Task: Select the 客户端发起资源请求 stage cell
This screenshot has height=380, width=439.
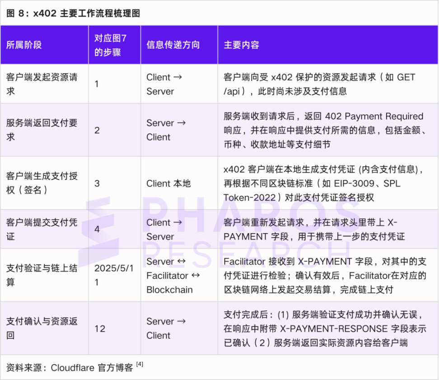Action: pos(42,84)
